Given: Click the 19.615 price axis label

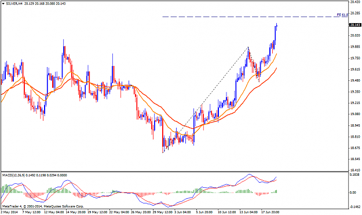Looking at the screenshot, I should pyautogui.click(x=355, y=69).
